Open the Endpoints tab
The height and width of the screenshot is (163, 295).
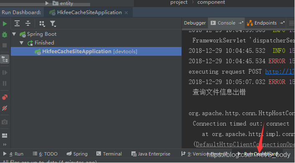tap(265, 23)
